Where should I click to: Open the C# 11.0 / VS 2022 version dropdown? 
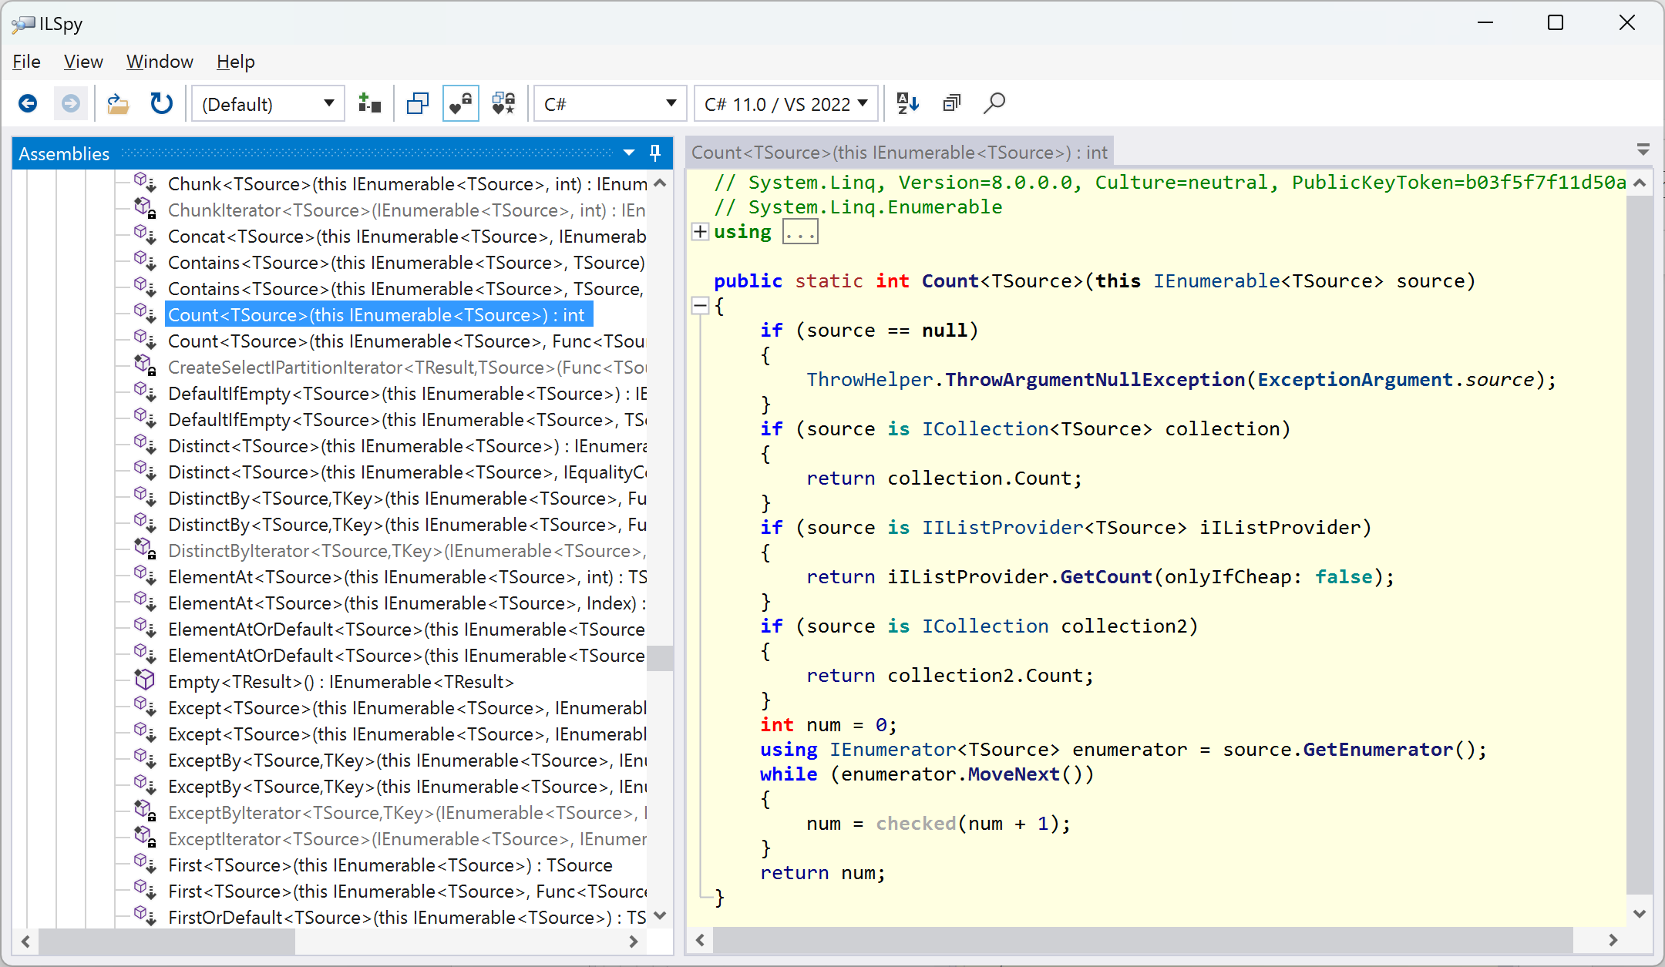click(785, 103)
